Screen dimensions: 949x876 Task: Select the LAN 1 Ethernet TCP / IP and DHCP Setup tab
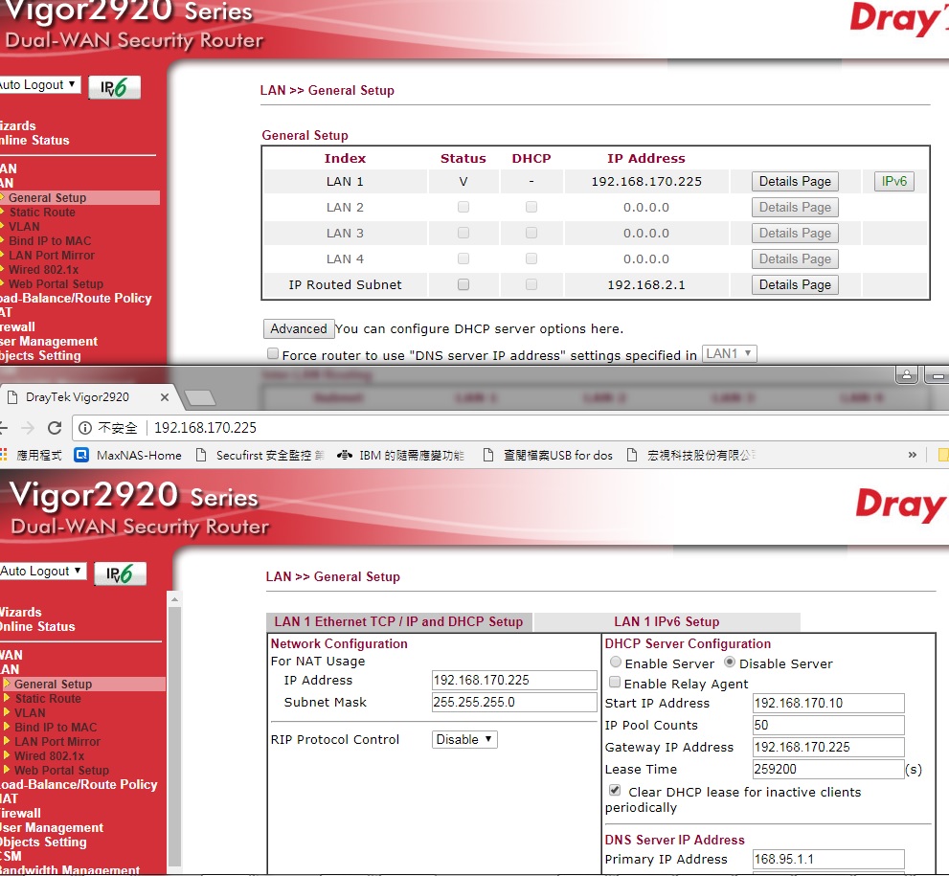[398, 622]
